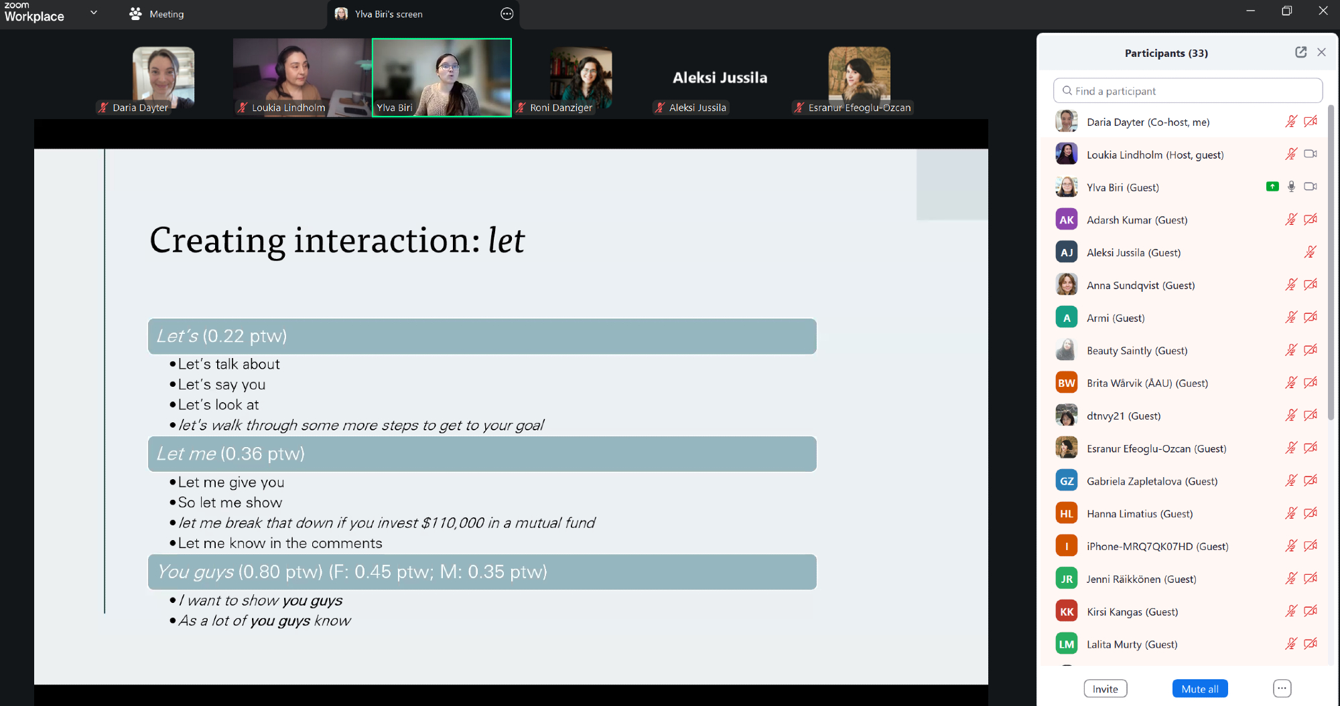Switch to the Meeting tab
Screen dimensions: 1340x706
[166, 14]
